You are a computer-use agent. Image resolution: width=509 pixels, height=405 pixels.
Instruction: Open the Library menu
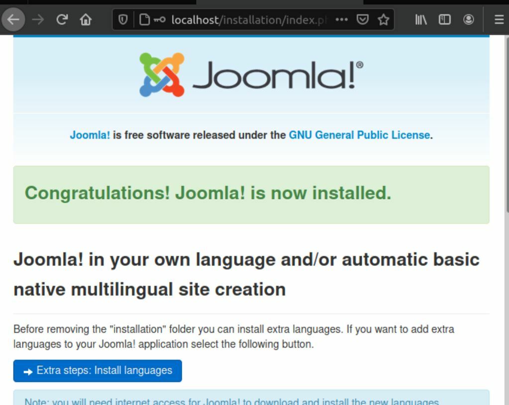point(421,20)
